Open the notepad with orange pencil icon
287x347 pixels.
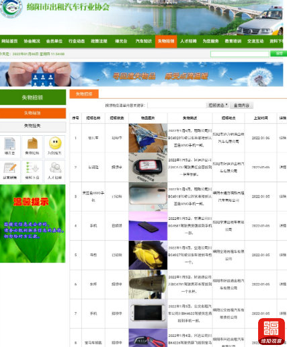click(10, 168)
